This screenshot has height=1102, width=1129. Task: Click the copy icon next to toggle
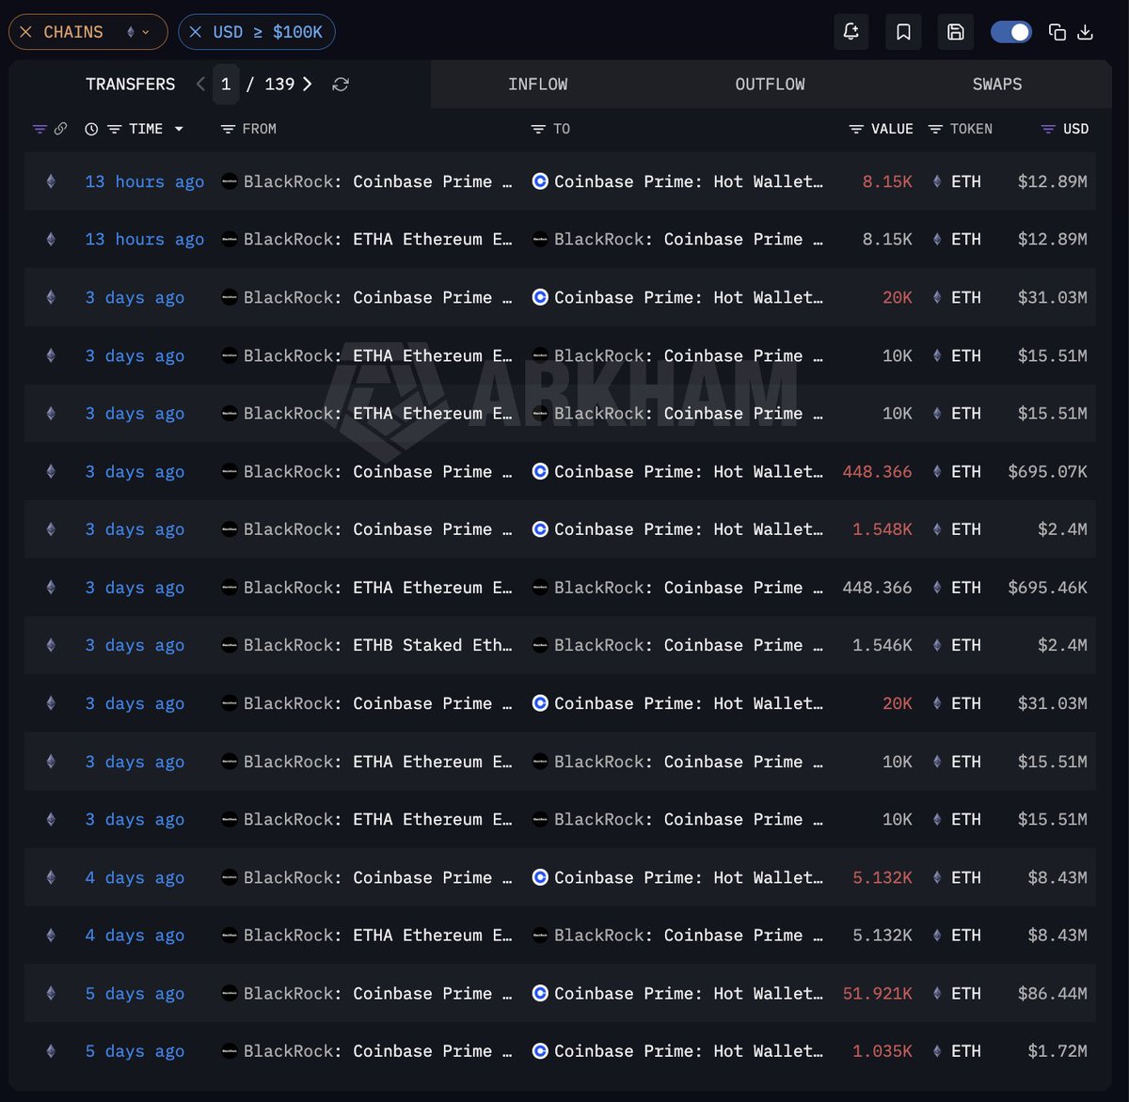point(1057,32)
